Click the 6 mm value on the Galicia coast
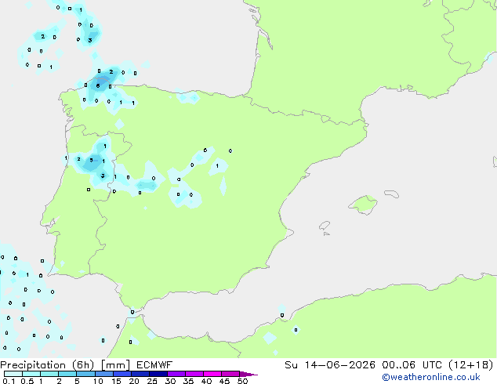This screenshot has height=384, width=497. [x=98, y=85]
